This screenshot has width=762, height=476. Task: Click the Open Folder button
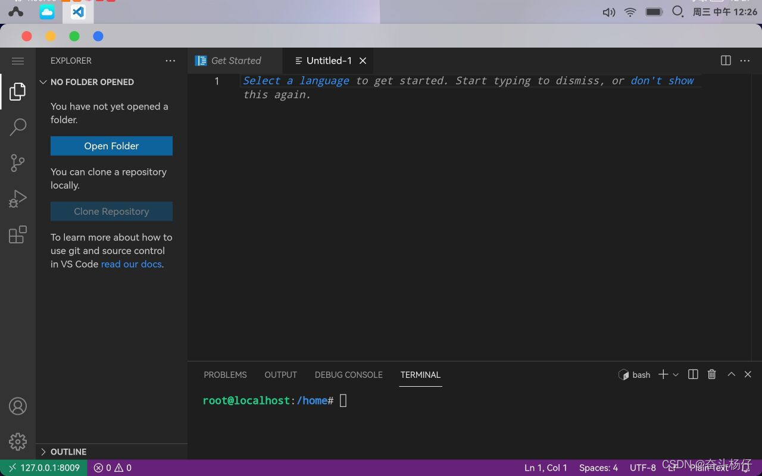click(111, 146)
